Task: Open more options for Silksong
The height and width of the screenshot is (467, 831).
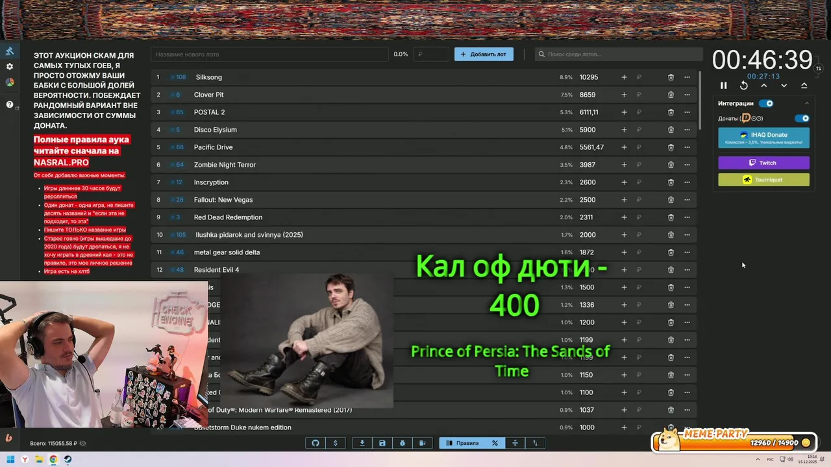Action: (687, 77)
